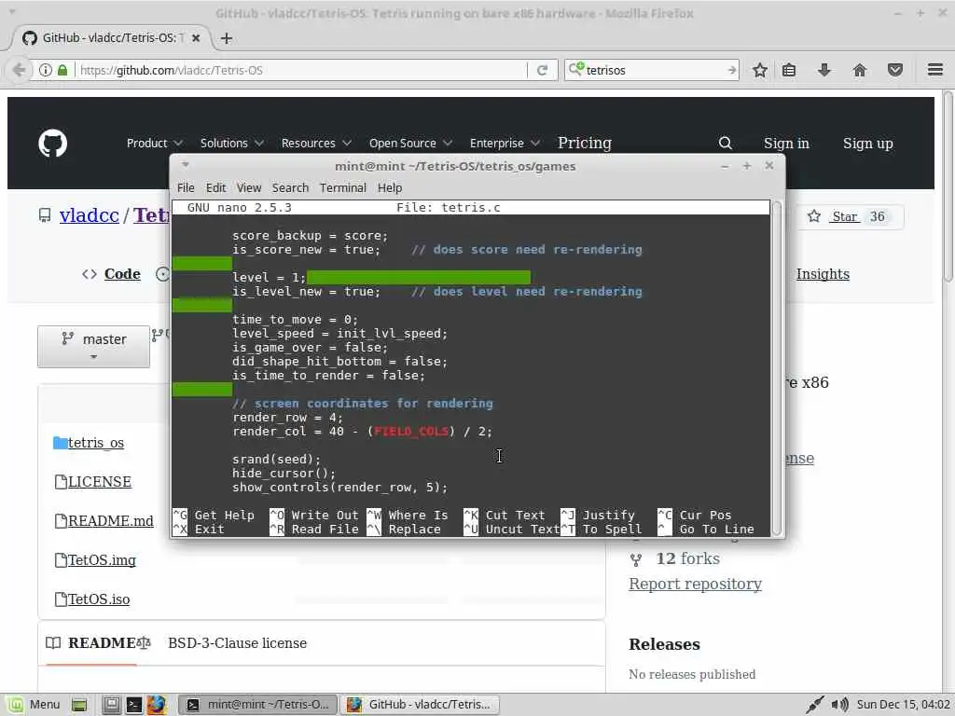
Task: Expand the Enterprise dropdown
Action: click(505, 143)
